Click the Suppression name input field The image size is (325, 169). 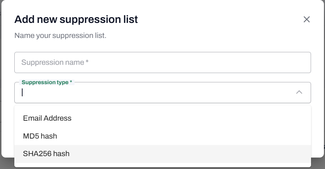[x=162, y=63]
